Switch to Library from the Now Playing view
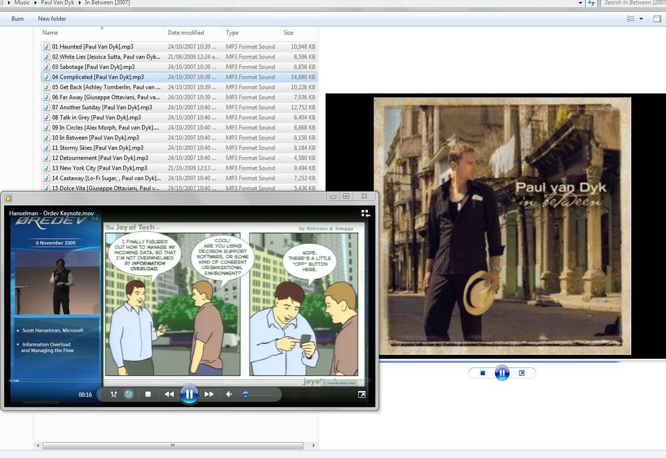Screen dimensions: 666x458 coord(365,213)
